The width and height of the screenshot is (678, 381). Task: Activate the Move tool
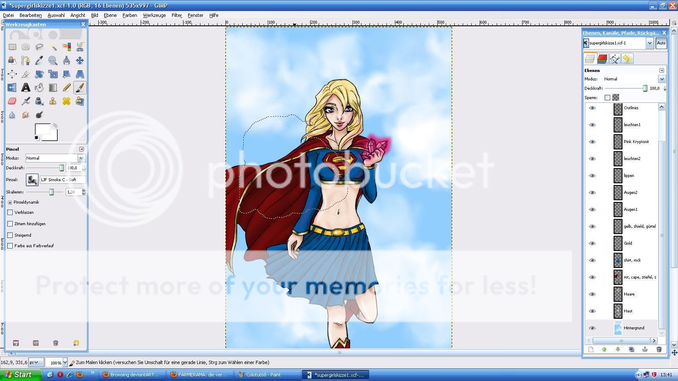[x=80, y=61]
